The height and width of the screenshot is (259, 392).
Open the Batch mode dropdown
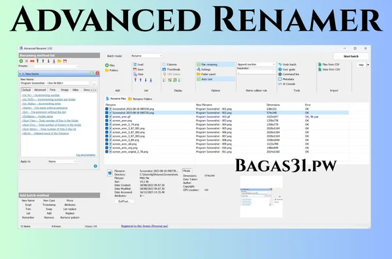point(147,55)
